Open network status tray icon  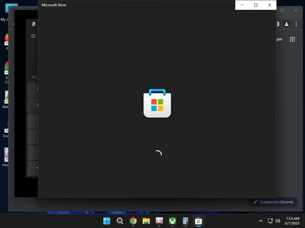(x=270, y=221)
